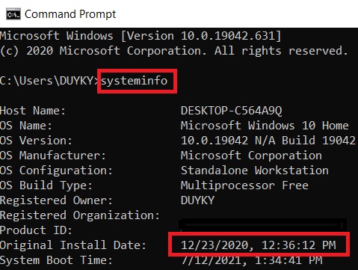This screenshot has height=270, width=358.
Task: Click the Registered Organization label
Action: pos(80,215)
